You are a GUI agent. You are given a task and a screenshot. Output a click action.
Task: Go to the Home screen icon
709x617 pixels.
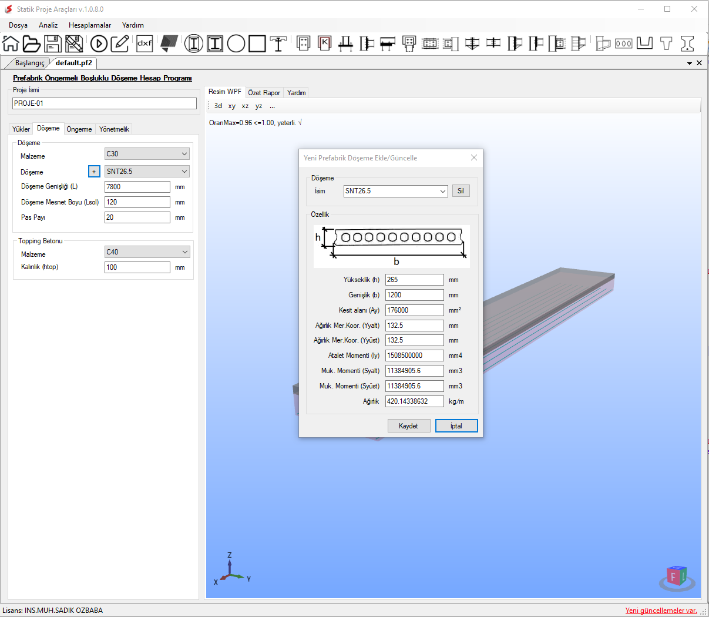tap(11, 43)
